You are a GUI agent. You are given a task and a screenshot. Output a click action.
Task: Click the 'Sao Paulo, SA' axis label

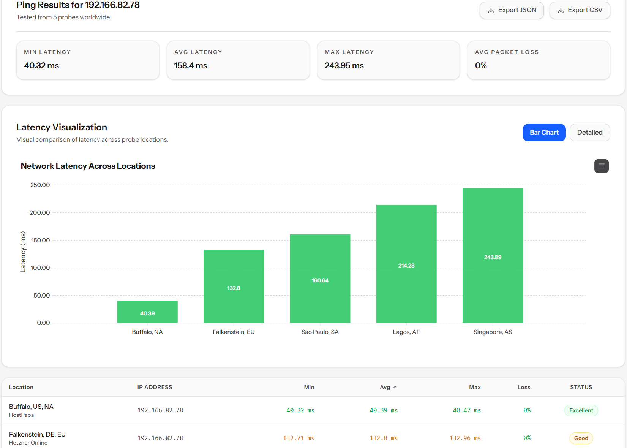320,332
